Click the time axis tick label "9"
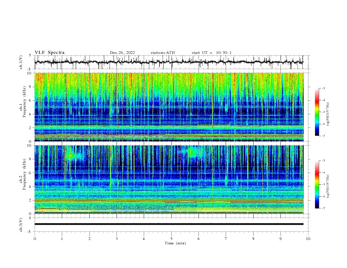Viewport: 347px width, 268px height. tap(280, 239)
